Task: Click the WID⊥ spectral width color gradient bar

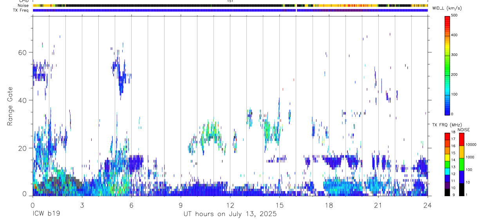Action: [447, 65]
